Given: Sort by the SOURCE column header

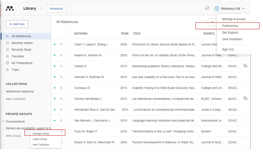Looking at the screenshot, I should point(209,33).
